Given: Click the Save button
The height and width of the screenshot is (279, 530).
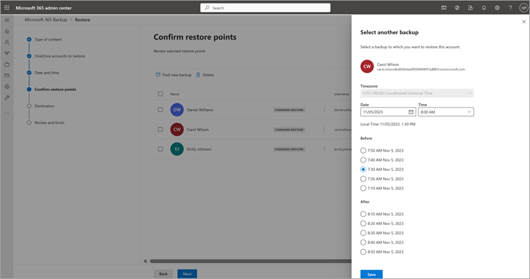Looking at the screenshot, I should [371, 274].
